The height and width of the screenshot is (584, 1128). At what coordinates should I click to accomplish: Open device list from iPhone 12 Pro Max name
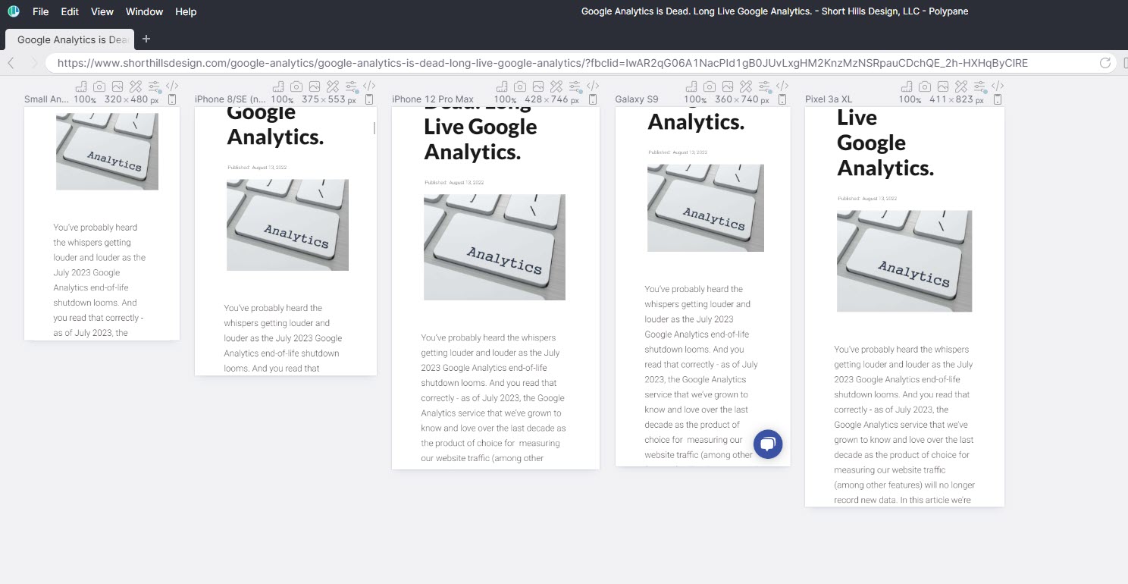point(433,99)
